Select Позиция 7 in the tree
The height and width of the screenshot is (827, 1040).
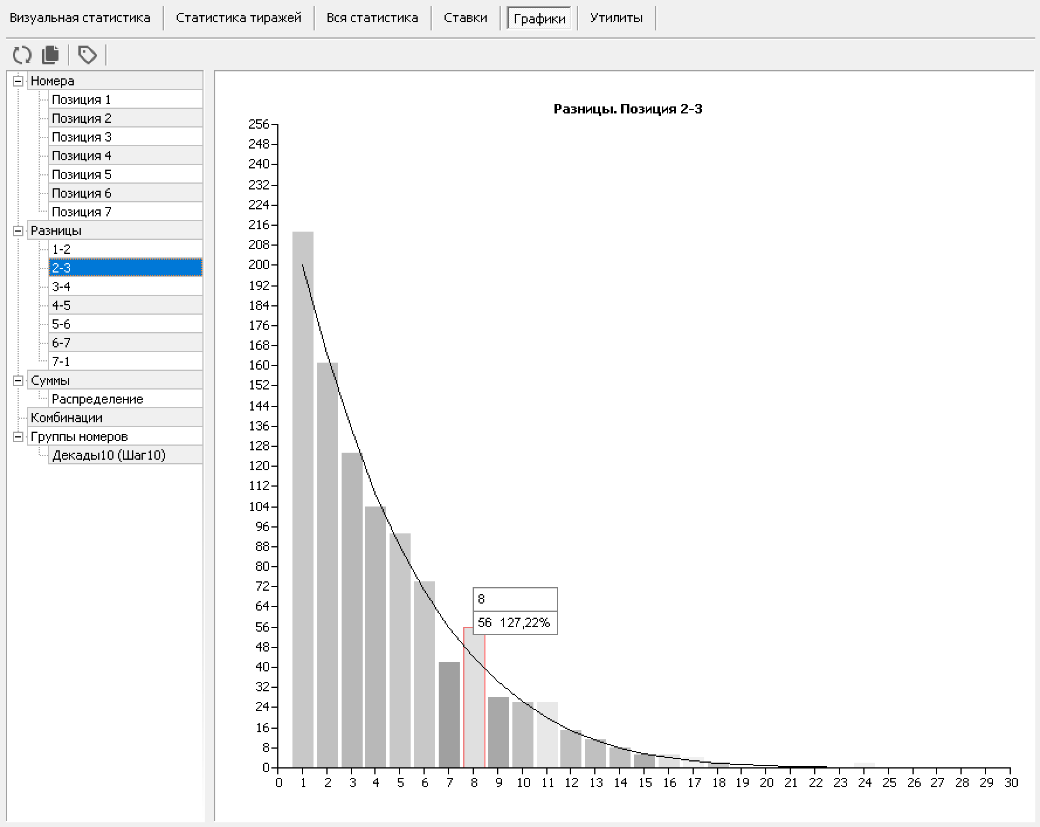pyautogui.click(x=81, y=212)
